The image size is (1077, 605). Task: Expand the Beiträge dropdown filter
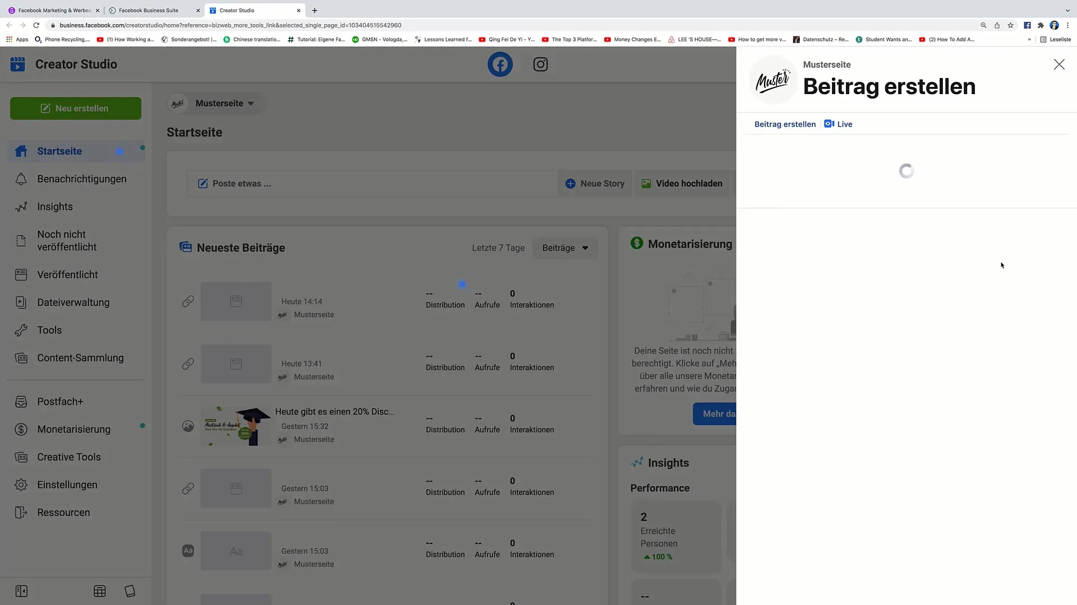565,248
